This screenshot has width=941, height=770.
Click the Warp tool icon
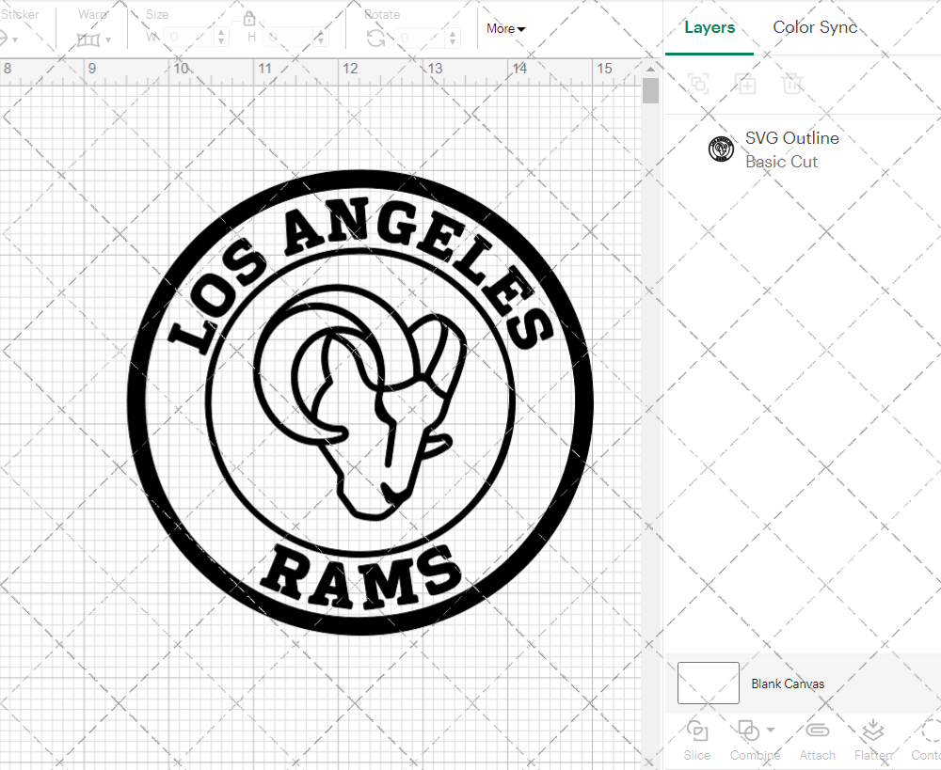click(88, 39)
